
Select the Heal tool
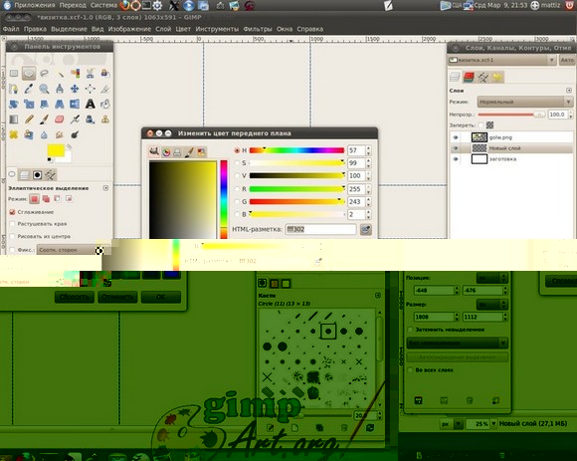click(x=14, y=134)
